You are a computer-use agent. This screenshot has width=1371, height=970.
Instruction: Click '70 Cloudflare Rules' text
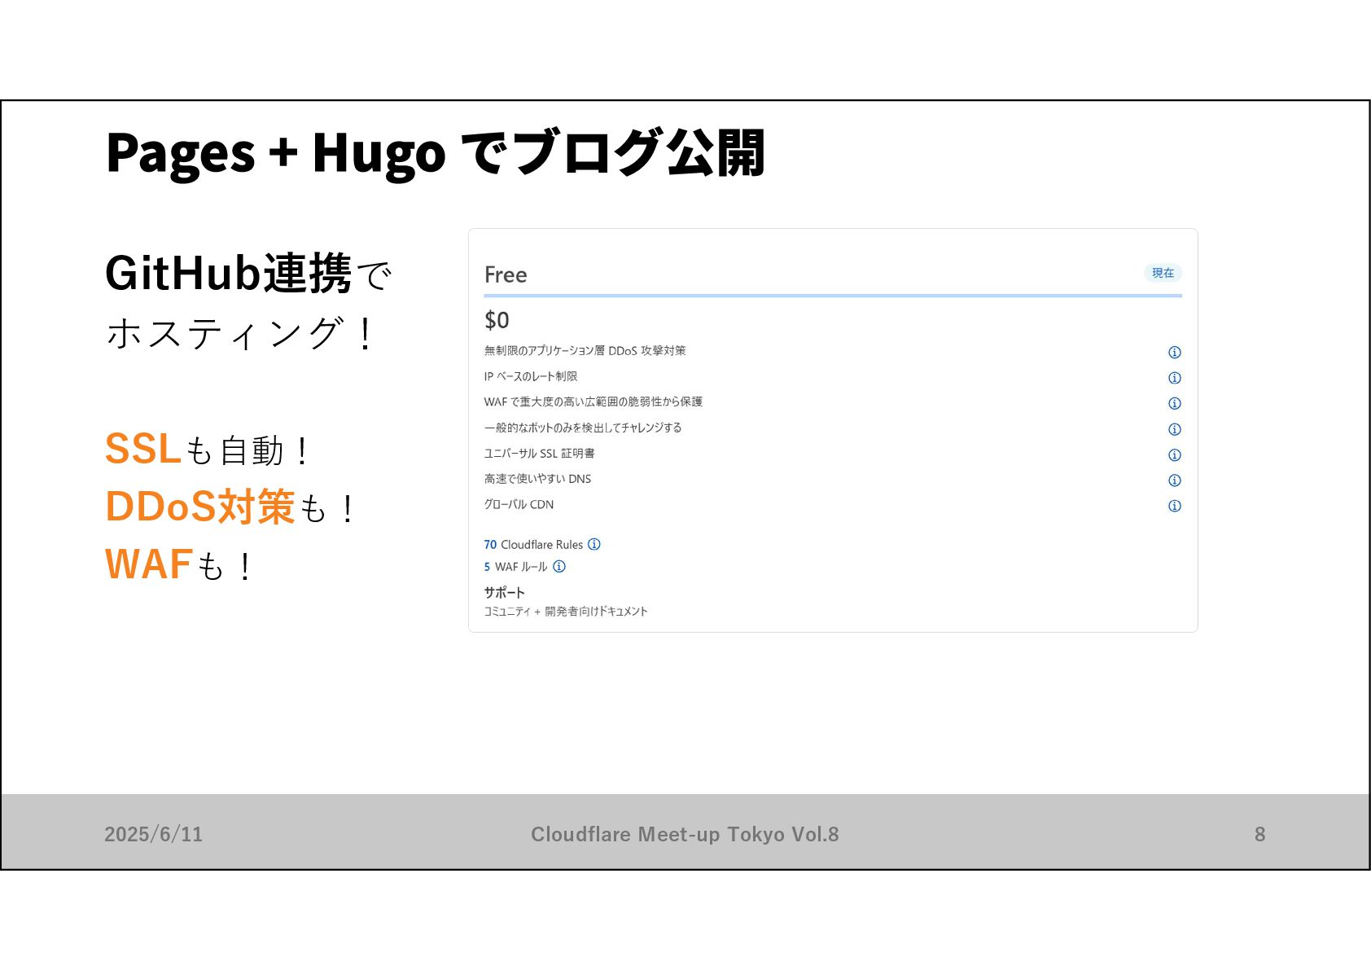point(533,545)
